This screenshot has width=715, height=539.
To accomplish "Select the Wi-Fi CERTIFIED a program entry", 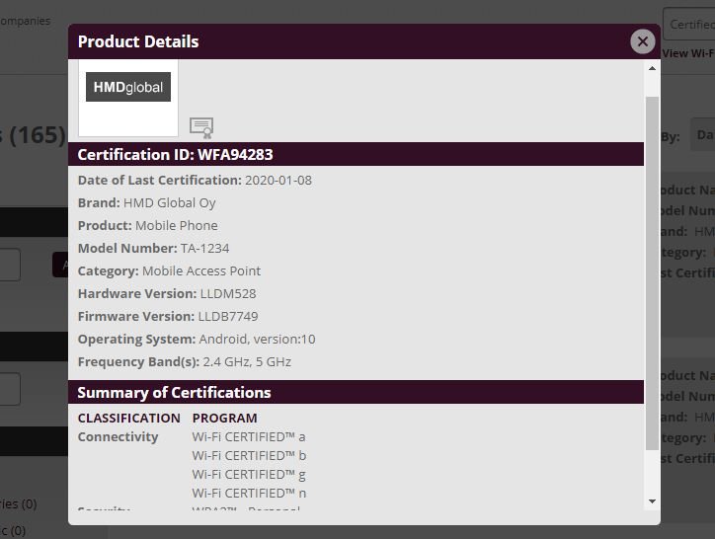I will pyautogui.click(x=249, y=437).
